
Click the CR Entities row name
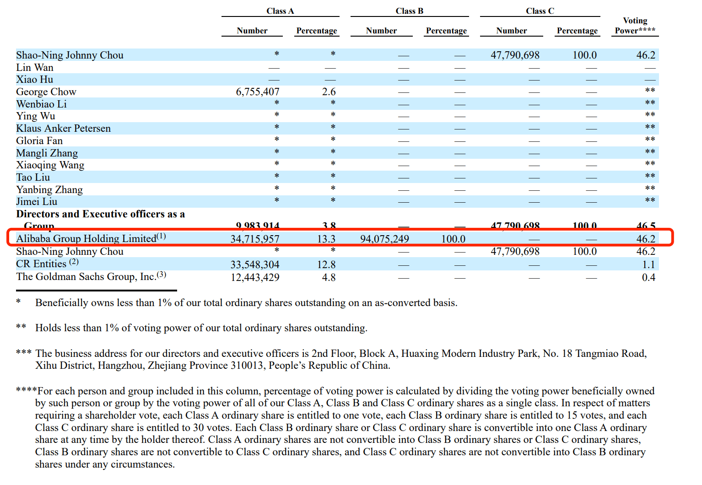[x=41, y=264]
